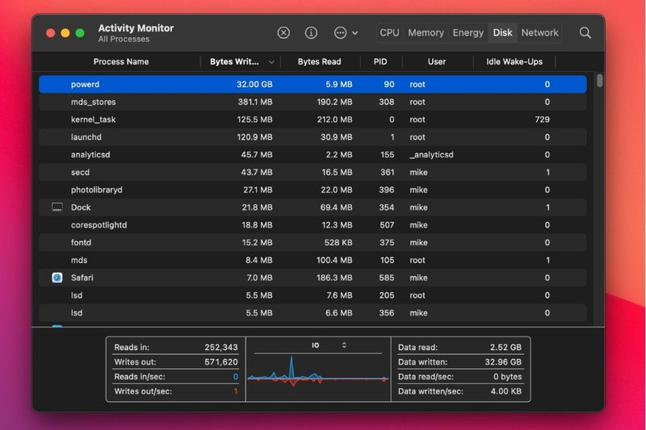
Task: Click the 381.1 MB bytes written value
Action: [x=255, y=102]
